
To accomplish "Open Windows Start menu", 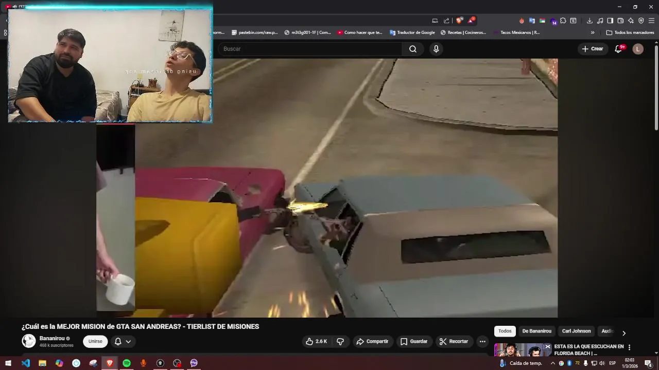I will point(8,363).
